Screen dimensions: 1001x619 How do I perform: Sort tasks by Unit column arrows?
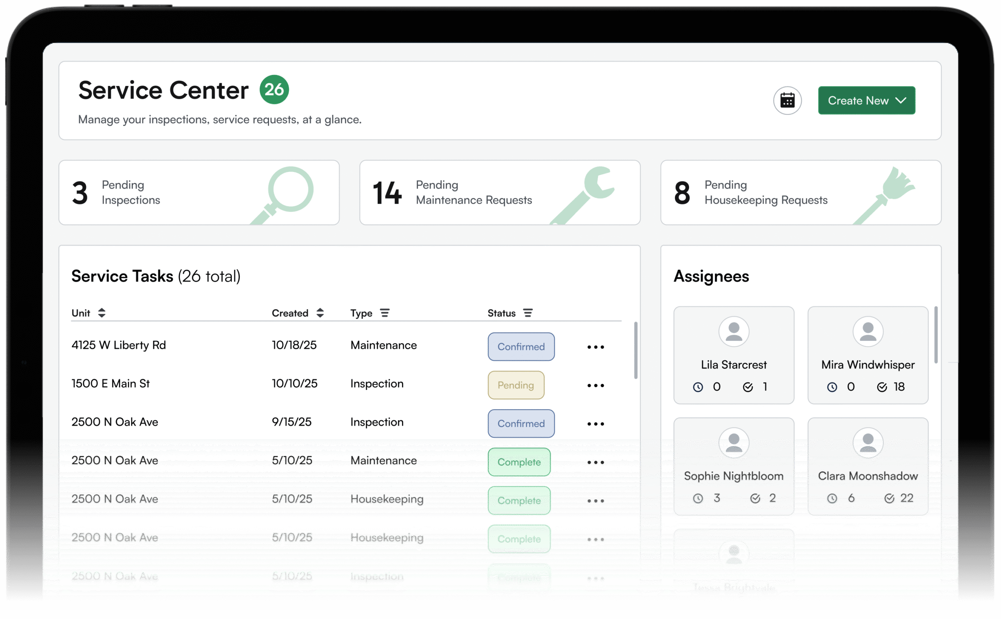[x=102, y=313]
